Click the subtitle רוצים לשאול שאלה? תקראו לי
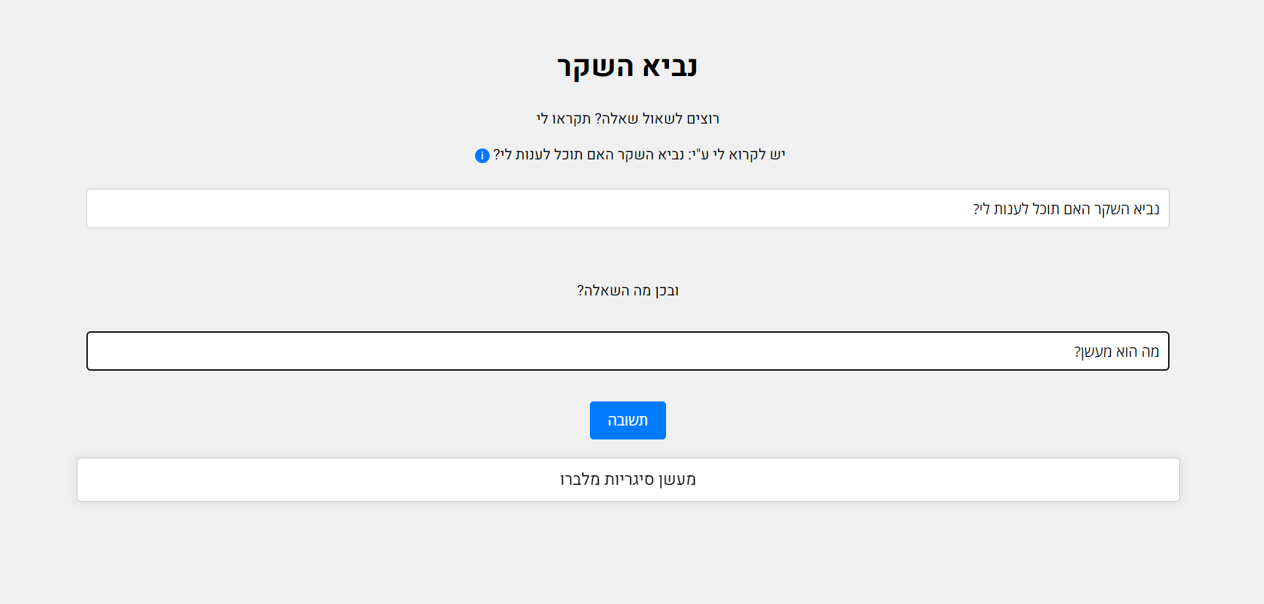Viewport: 1264px width, 604px height. coord(627,118)
